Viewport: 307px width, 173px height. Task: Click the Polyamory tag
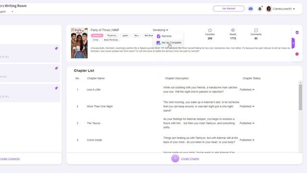tap(112, 36)
